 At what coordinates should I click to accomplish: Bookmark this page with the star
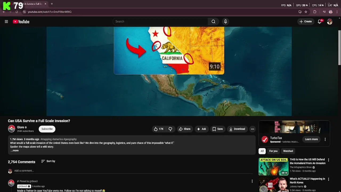[306, 12]
